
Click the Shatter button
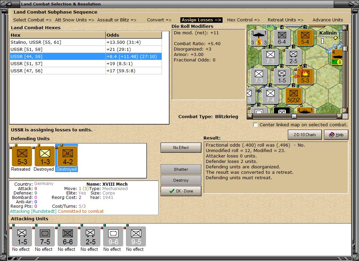[181, 169]
